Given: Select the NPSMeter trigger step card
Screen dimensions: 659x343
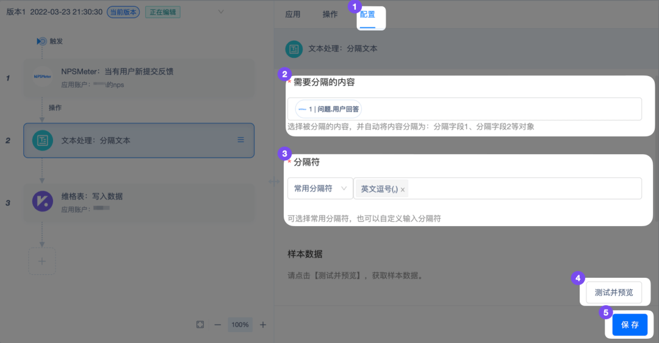Looking at the screenshot, I should point(139,78).
